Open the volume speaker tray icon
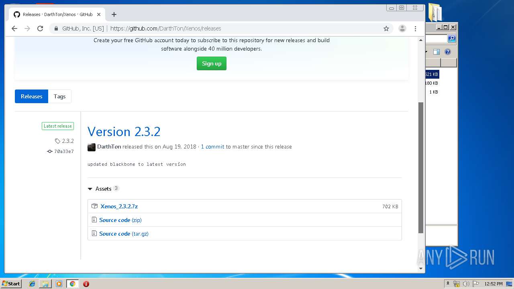Image resolution: width=514 pixels, height=289 pixels. [466, 284]
